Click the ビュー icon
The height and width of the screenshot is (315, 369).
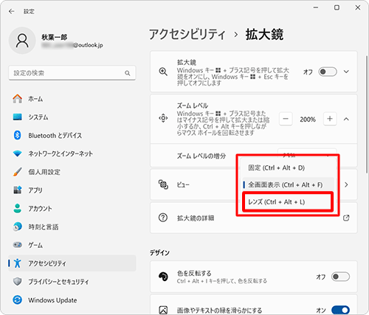click(163, 184)
